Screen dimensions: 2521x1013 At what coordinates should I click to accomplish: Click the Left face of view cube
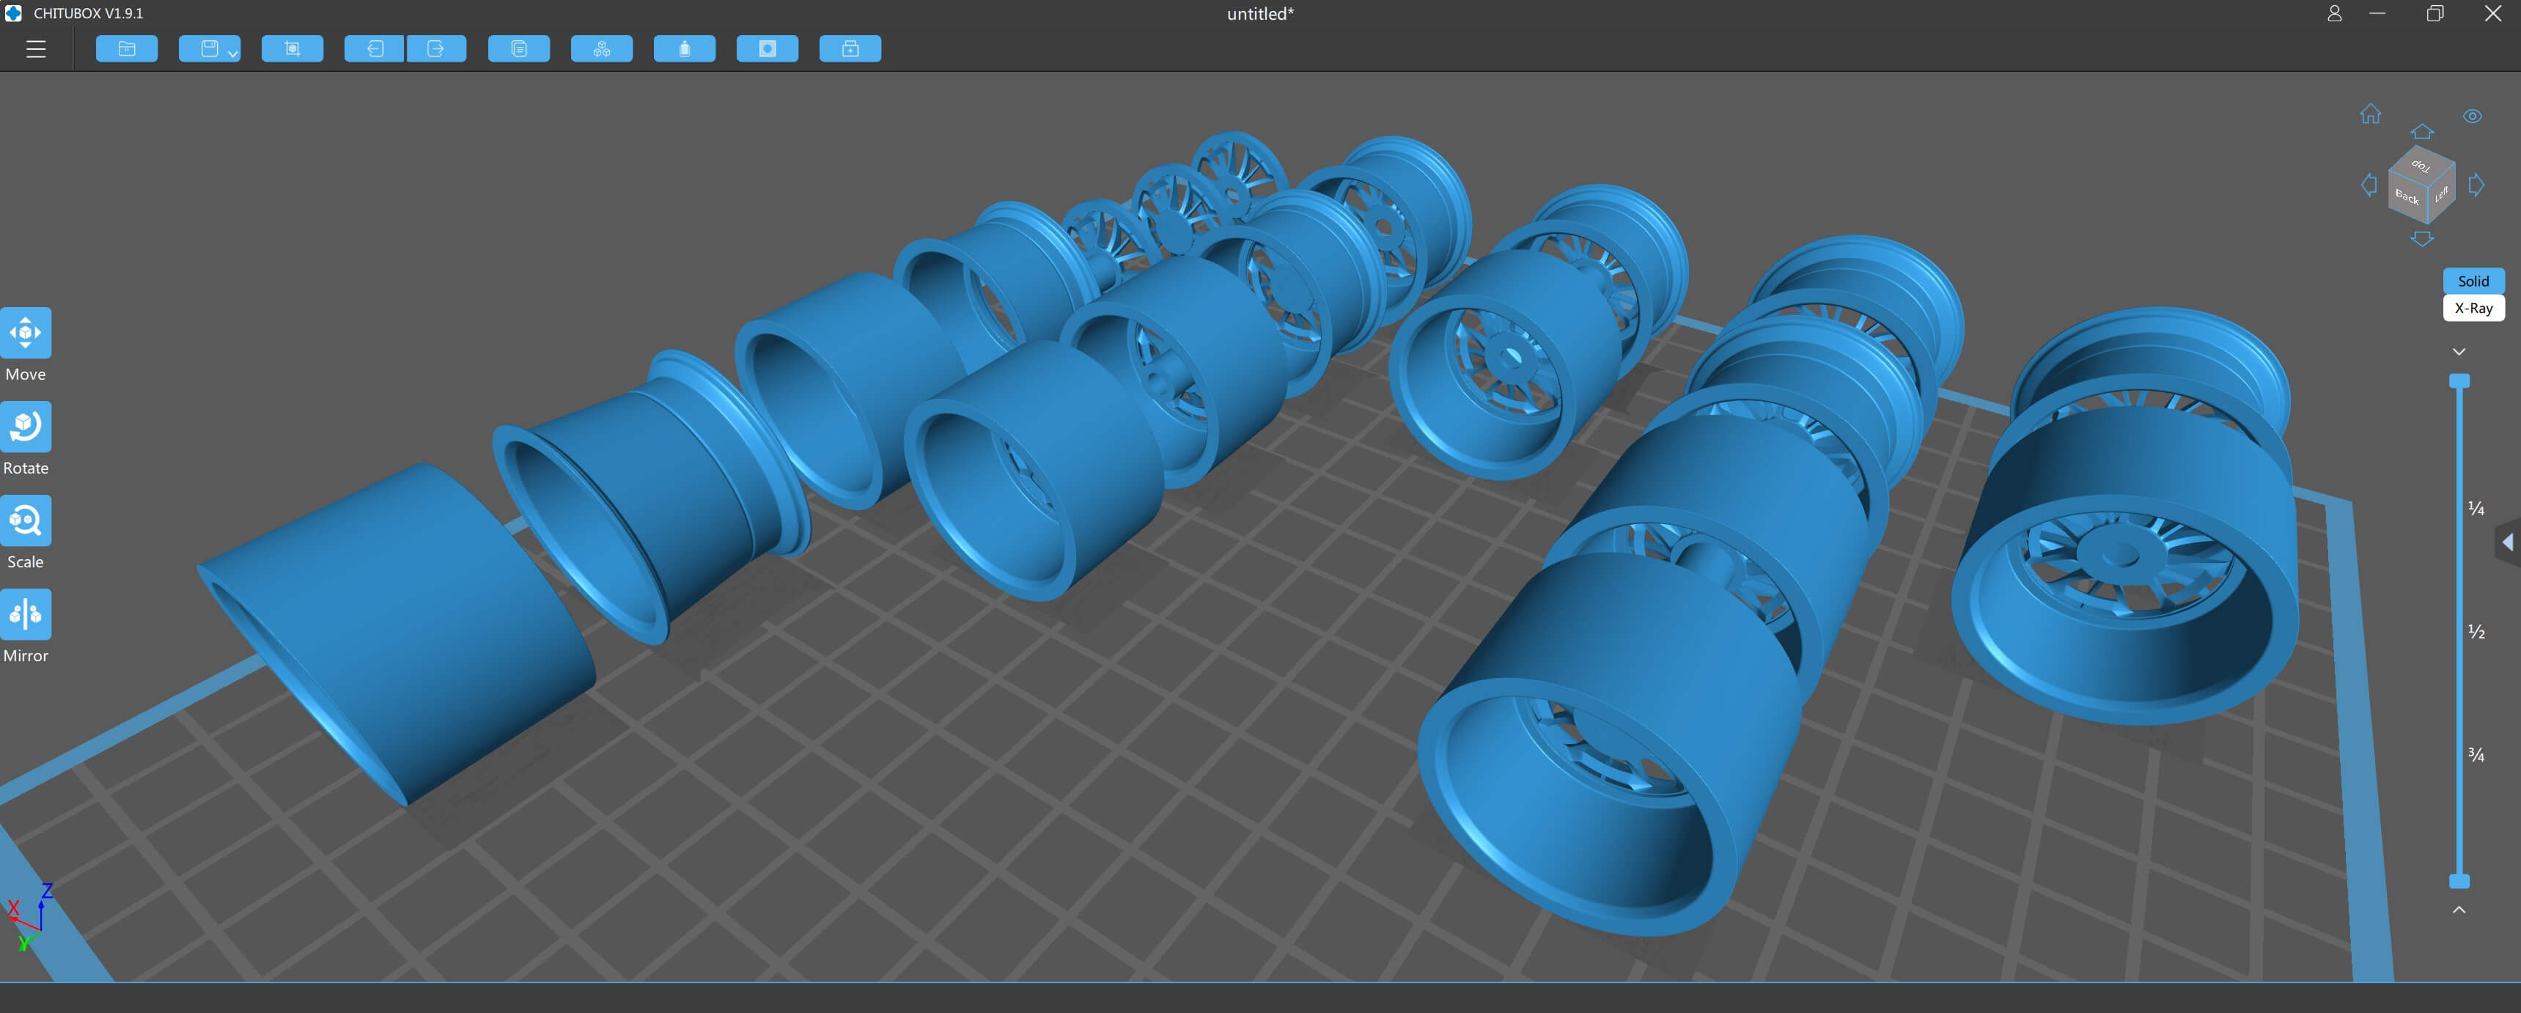click(2441, 194)
